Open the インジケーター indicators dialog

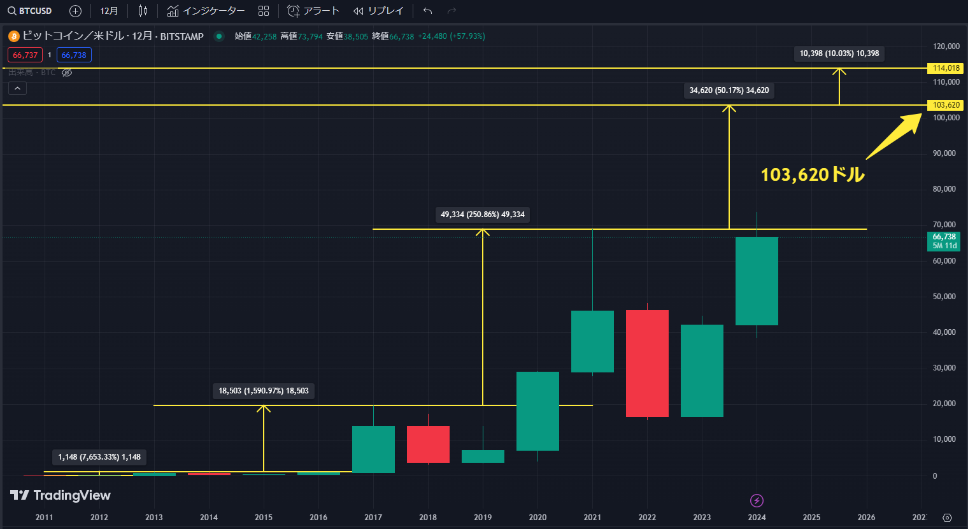206,11
